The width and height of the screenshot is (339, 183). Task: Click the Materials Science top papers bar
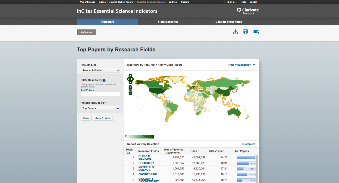tap(246, 169)
